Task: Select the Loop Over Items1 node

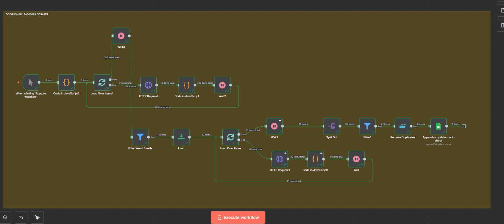Action: point(102,83)
